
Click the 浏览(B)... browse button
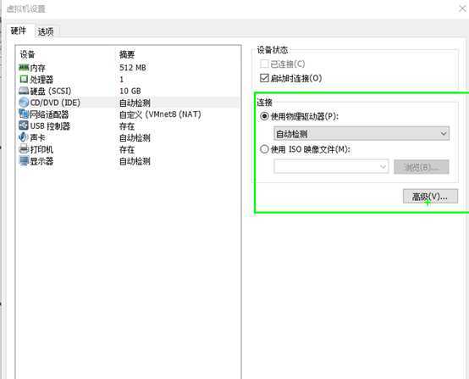pos(421,167)
